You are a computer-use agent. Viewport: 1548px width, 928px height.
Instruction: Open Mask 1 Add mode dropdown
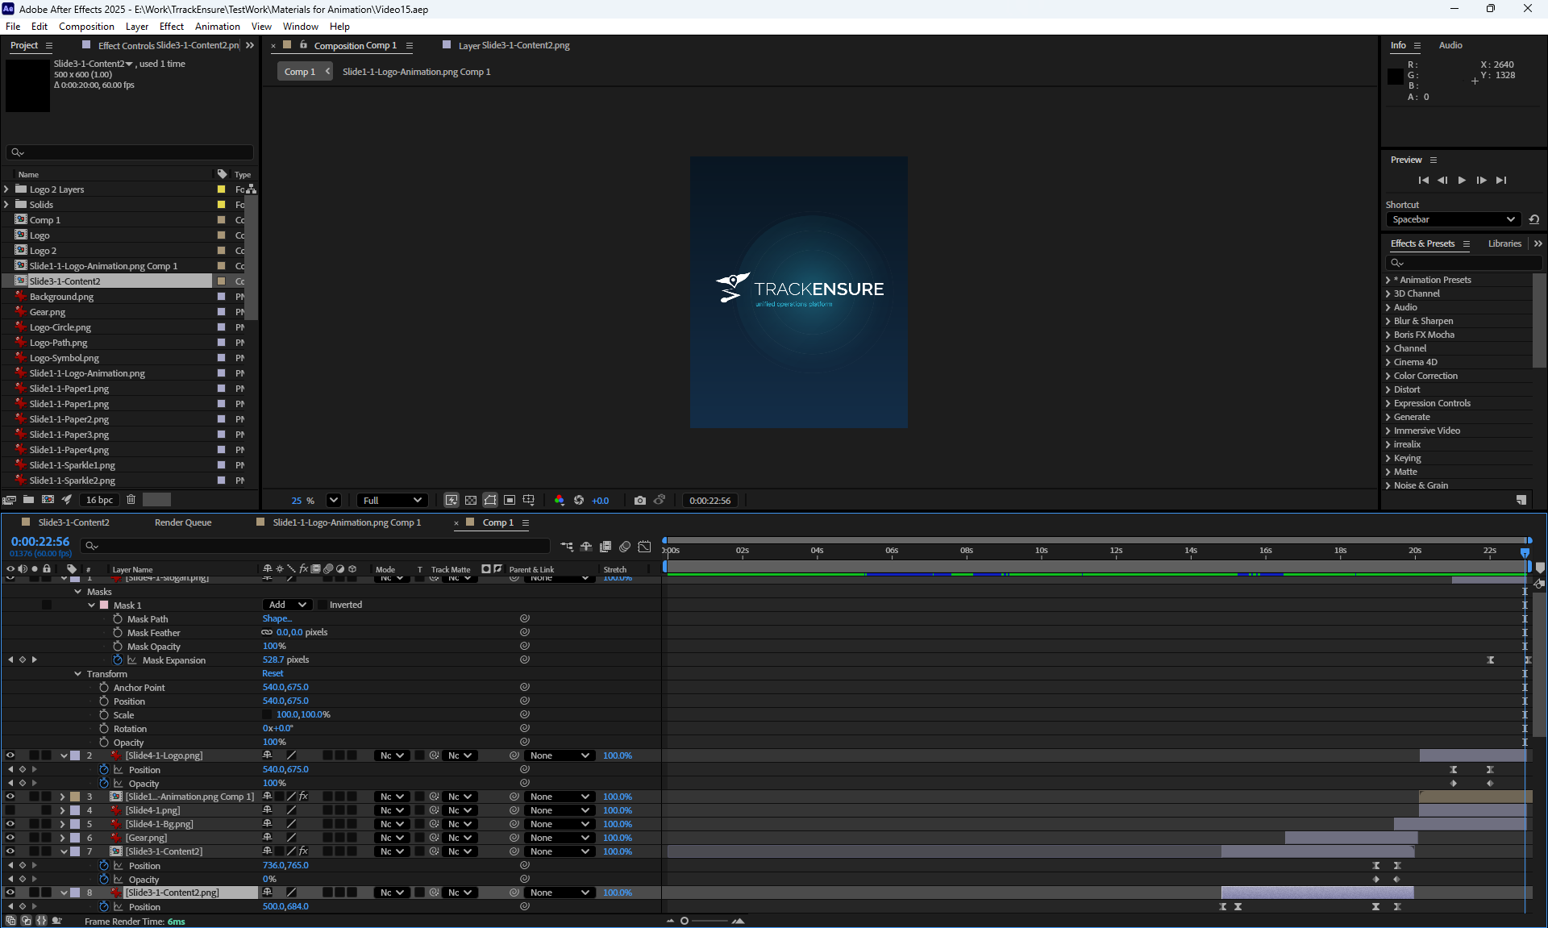click(287, 605)
